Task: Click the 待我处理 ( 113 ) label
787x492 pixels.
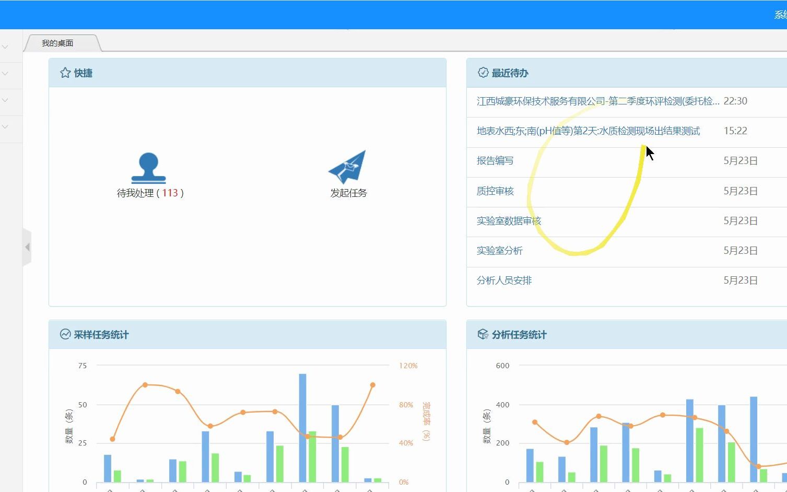Action: coord(150,193)
